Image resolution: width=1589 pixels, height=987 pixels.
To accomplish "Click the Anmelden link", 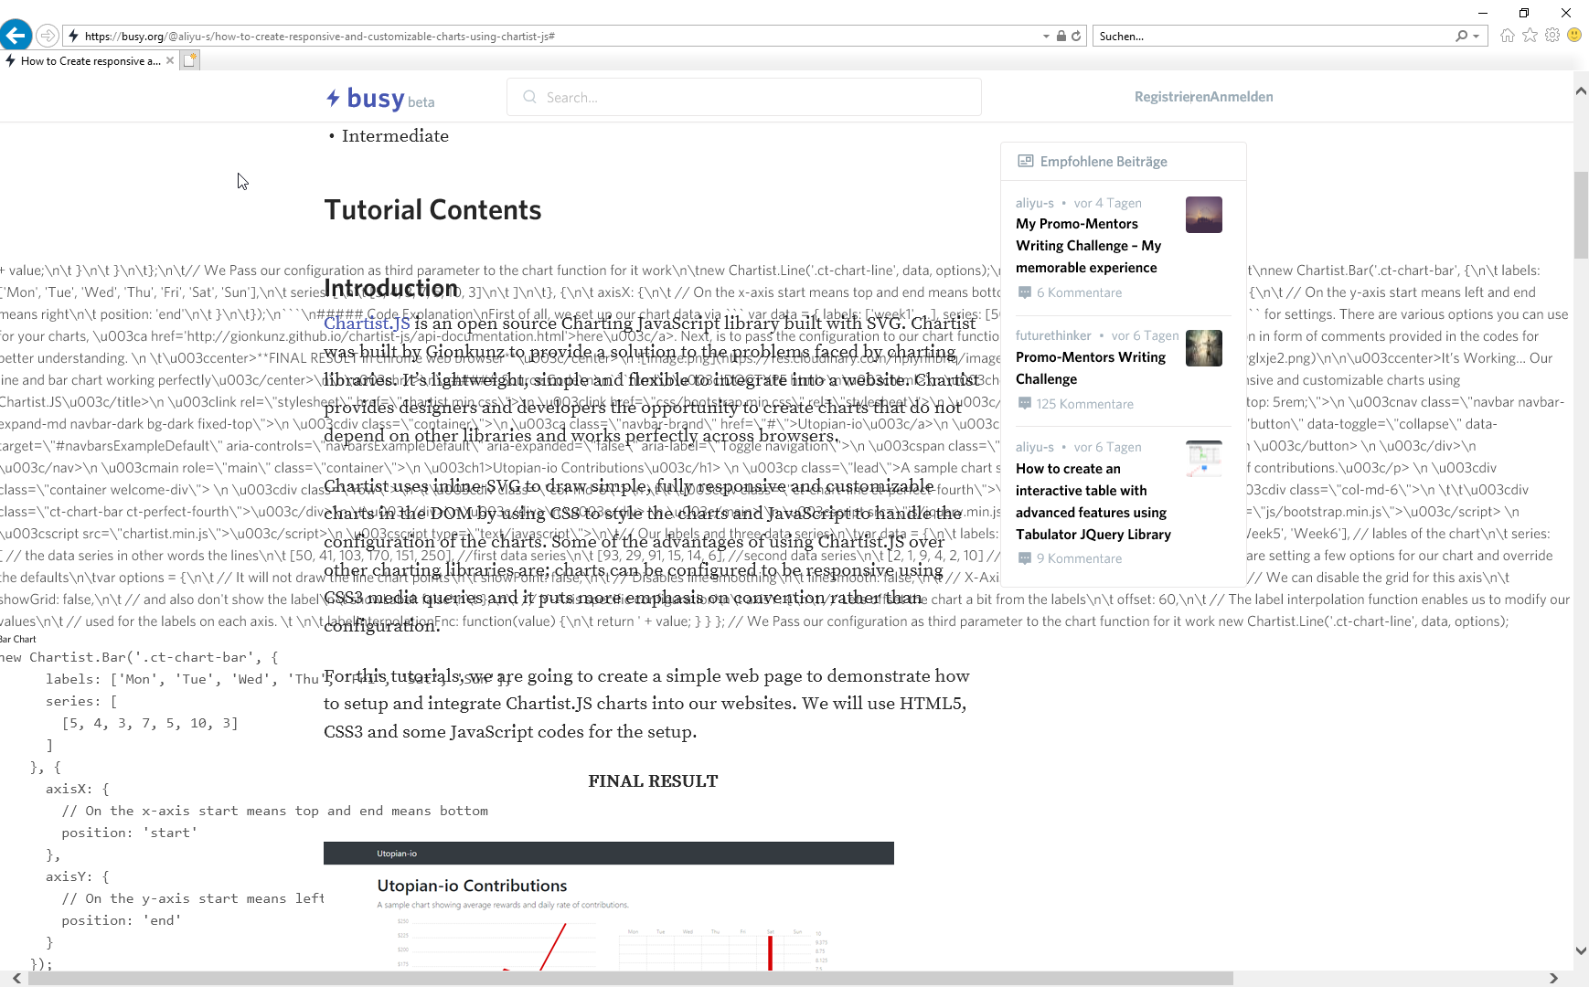I will pyautogui.click(x=1240, y=97).
